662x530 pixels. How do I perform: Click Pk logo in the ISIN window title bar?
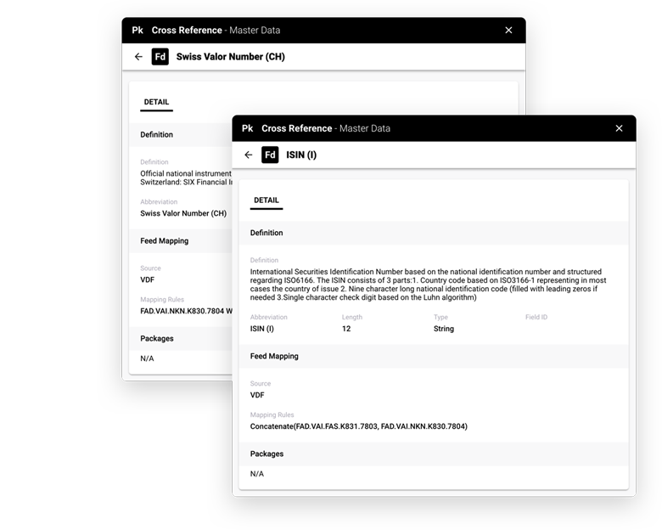click(x=247, y=128)
